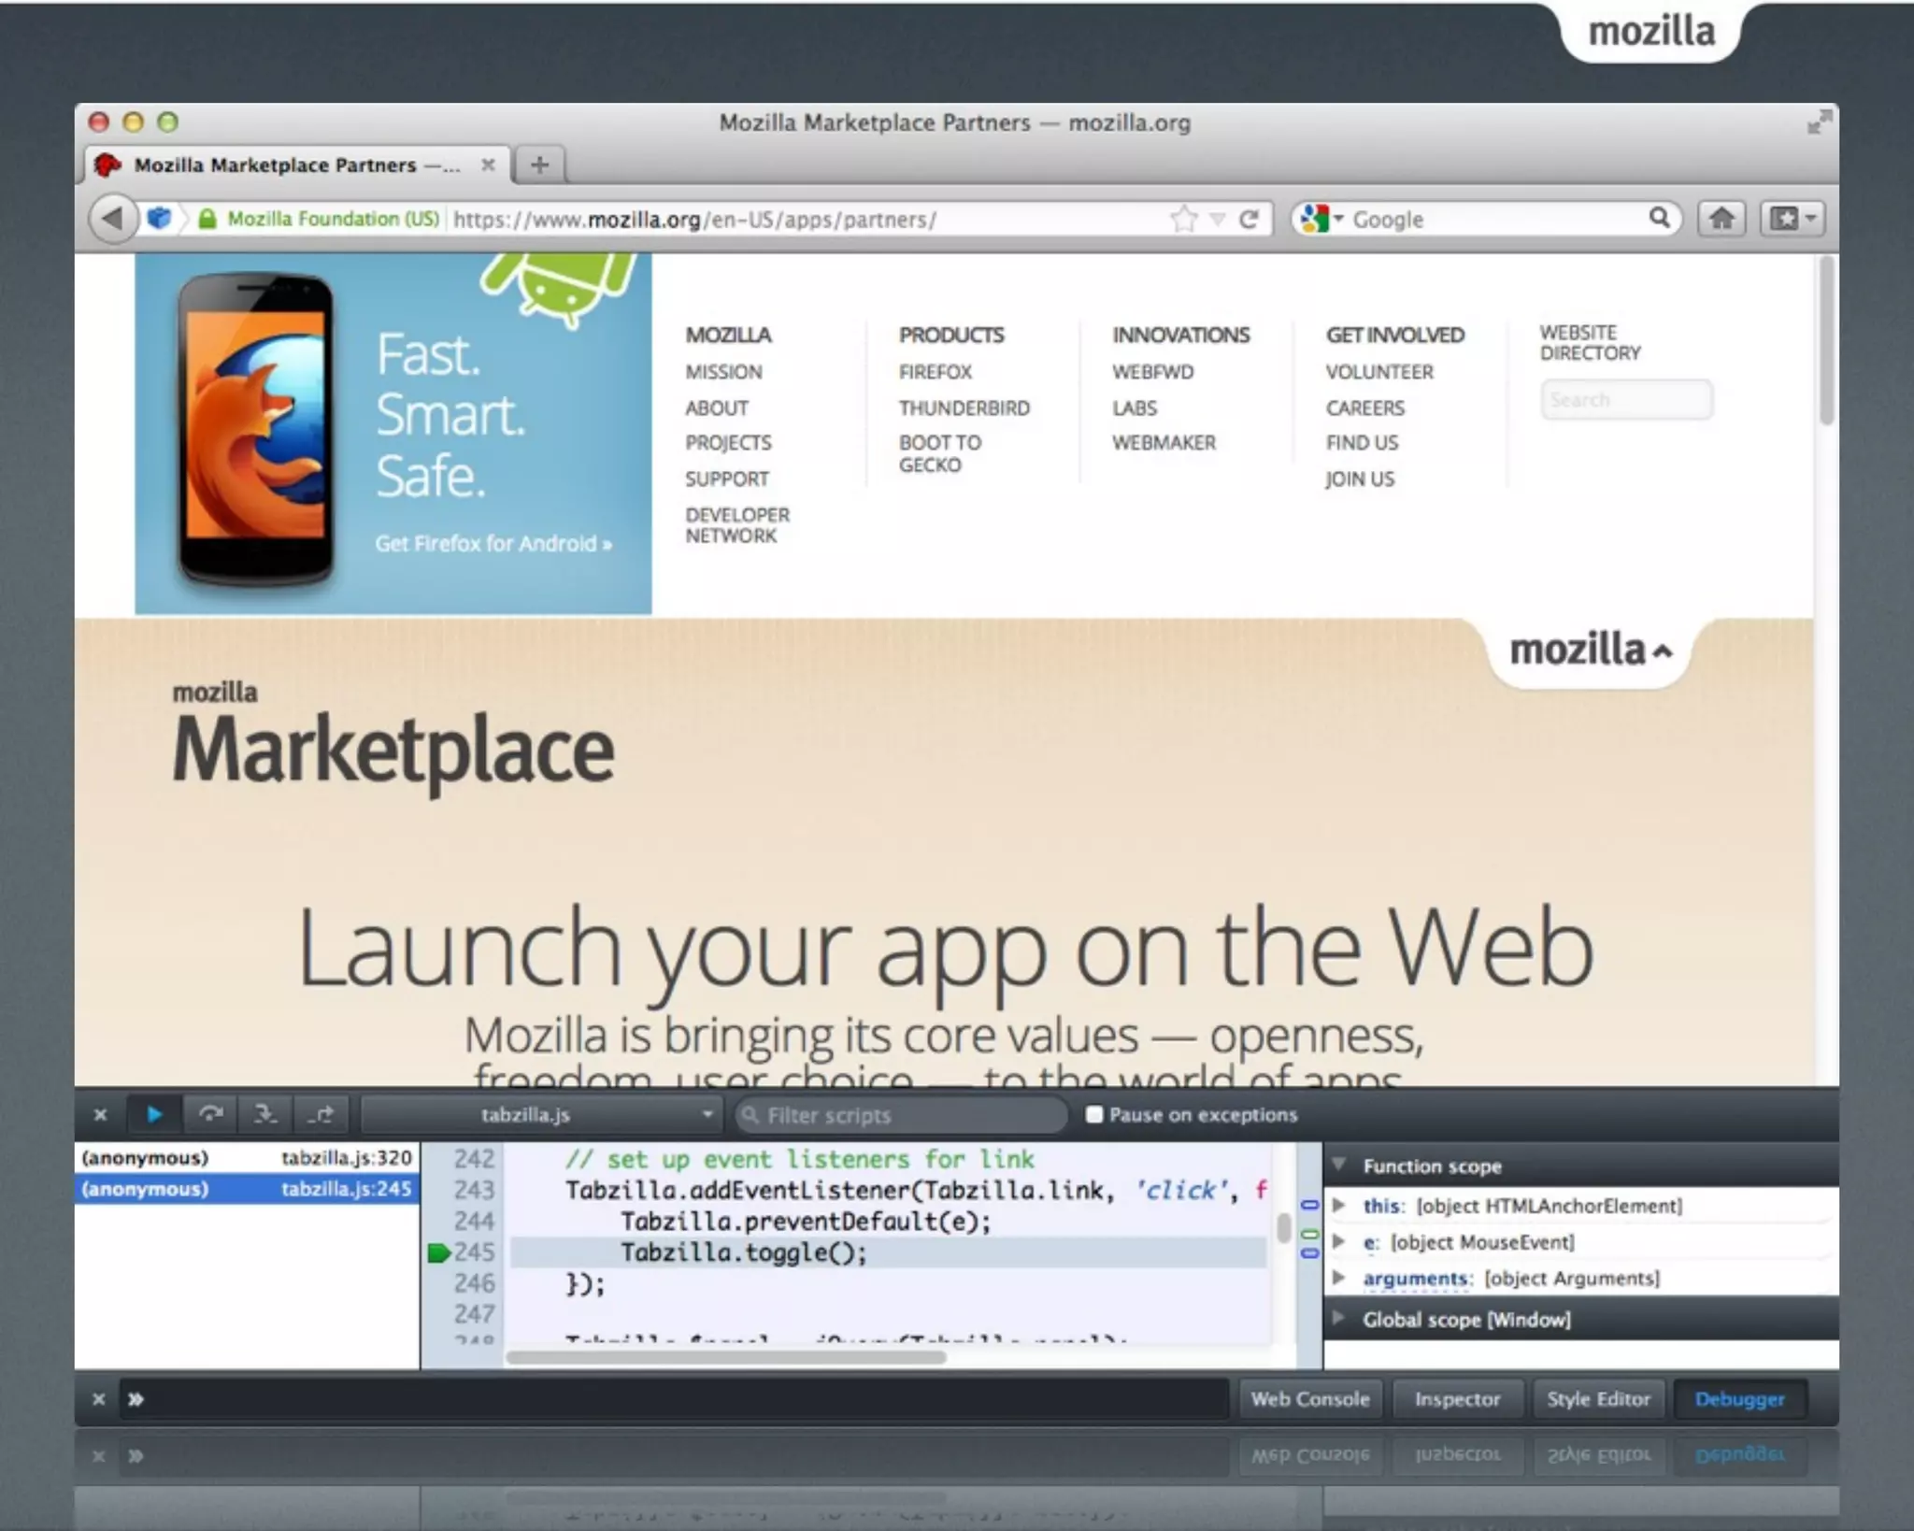Open the Style Editor tab

pyautogui.click(x=1597, y=1399)
